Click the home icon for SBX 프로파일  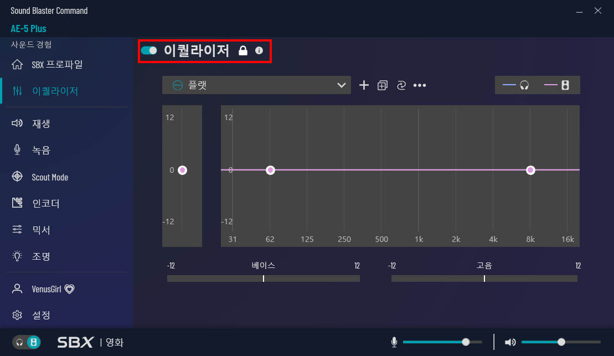17,64
